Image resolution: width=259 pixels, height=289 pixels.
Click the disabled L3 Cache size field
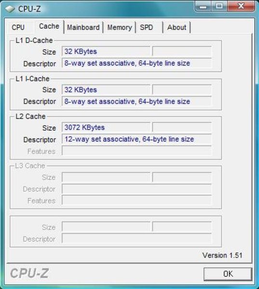(x=106, y=177)
